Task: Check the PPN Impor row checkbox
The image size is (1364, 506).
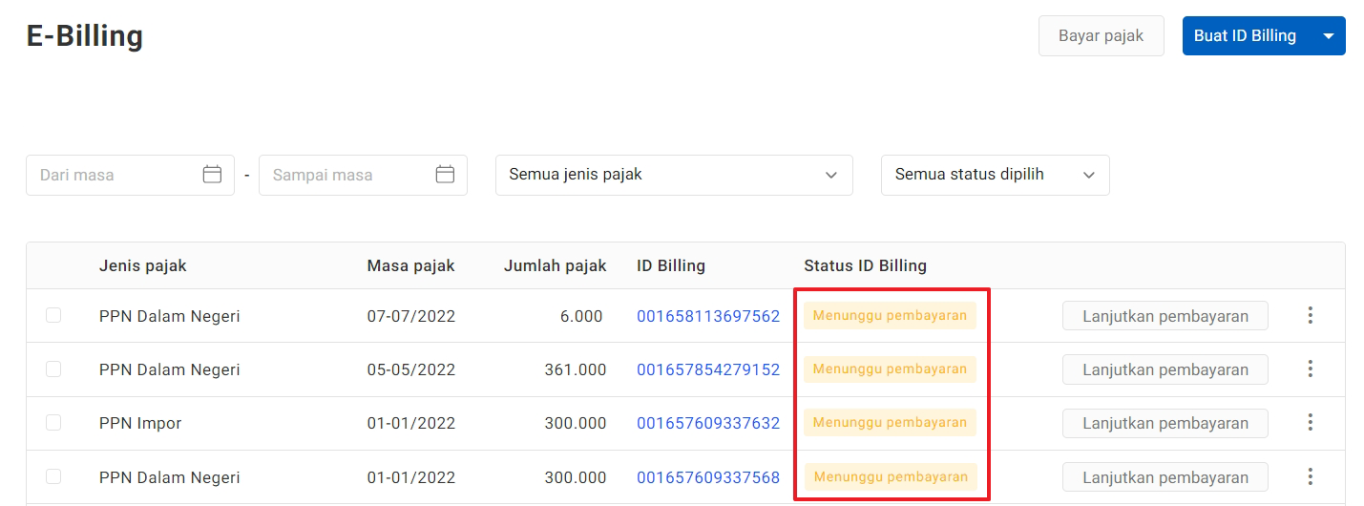Action: tap(53, 422)
